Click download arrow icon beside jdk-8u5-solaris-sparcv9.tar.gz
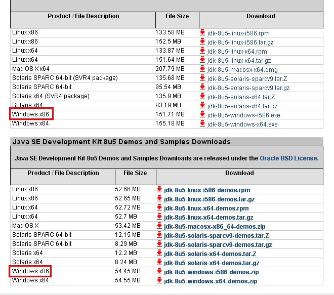 point(202,87)
